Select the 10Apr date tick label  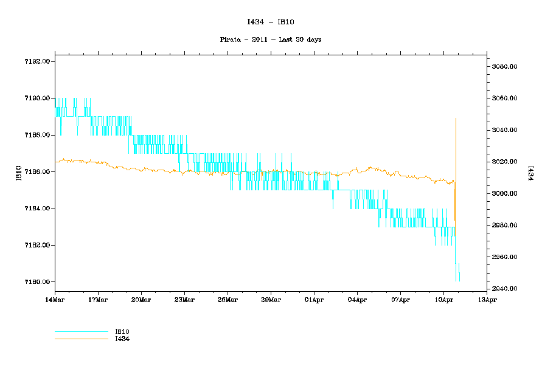click(443, 300)
